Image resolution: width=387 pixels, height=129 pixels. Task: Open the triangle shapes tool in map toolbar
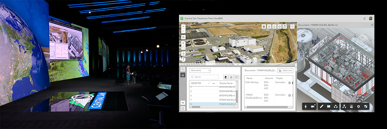click(274, 26)
